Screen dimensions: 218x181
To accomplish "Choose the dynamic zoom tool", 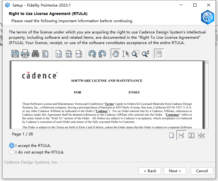I will (x=146, y=53).
